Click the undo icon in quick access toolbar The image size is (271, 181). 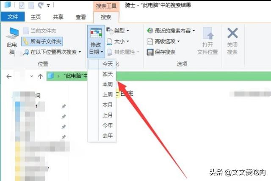(x=40, y=5)
